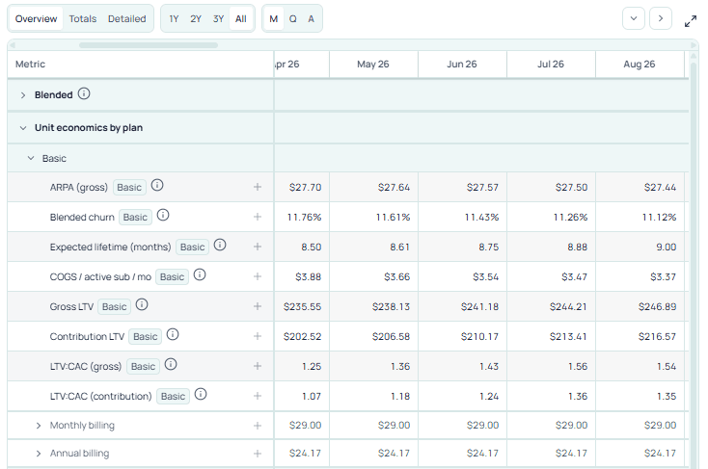The image size is (708, 469).
Task: Click plus icon on ARPA (gross) row
Action: coord(258,187)
